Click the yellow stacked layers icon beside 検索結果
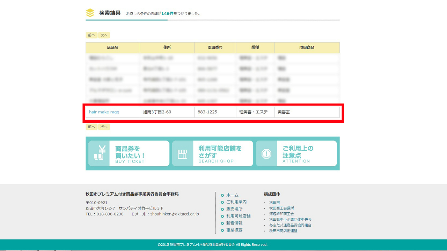 coord(90,13)
